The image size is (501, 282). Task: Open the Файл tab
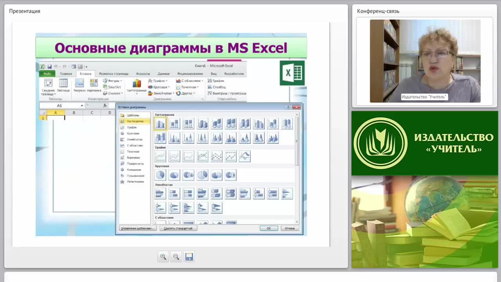click(x=47, y=74)
